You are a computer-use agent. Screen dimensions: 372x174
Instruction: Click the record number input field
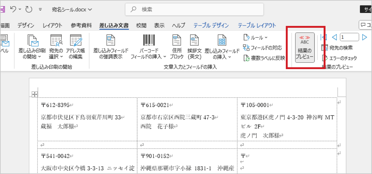click(349, 37)
